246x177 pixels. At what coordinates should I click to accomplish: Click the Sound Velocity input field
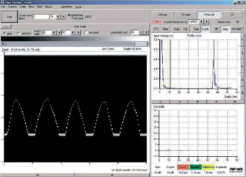194,22
